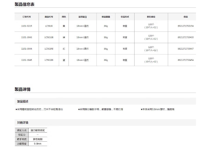Viewport: 198px width, 147px height.
Task: Click product code LC561GB
Action: point(49,37)
